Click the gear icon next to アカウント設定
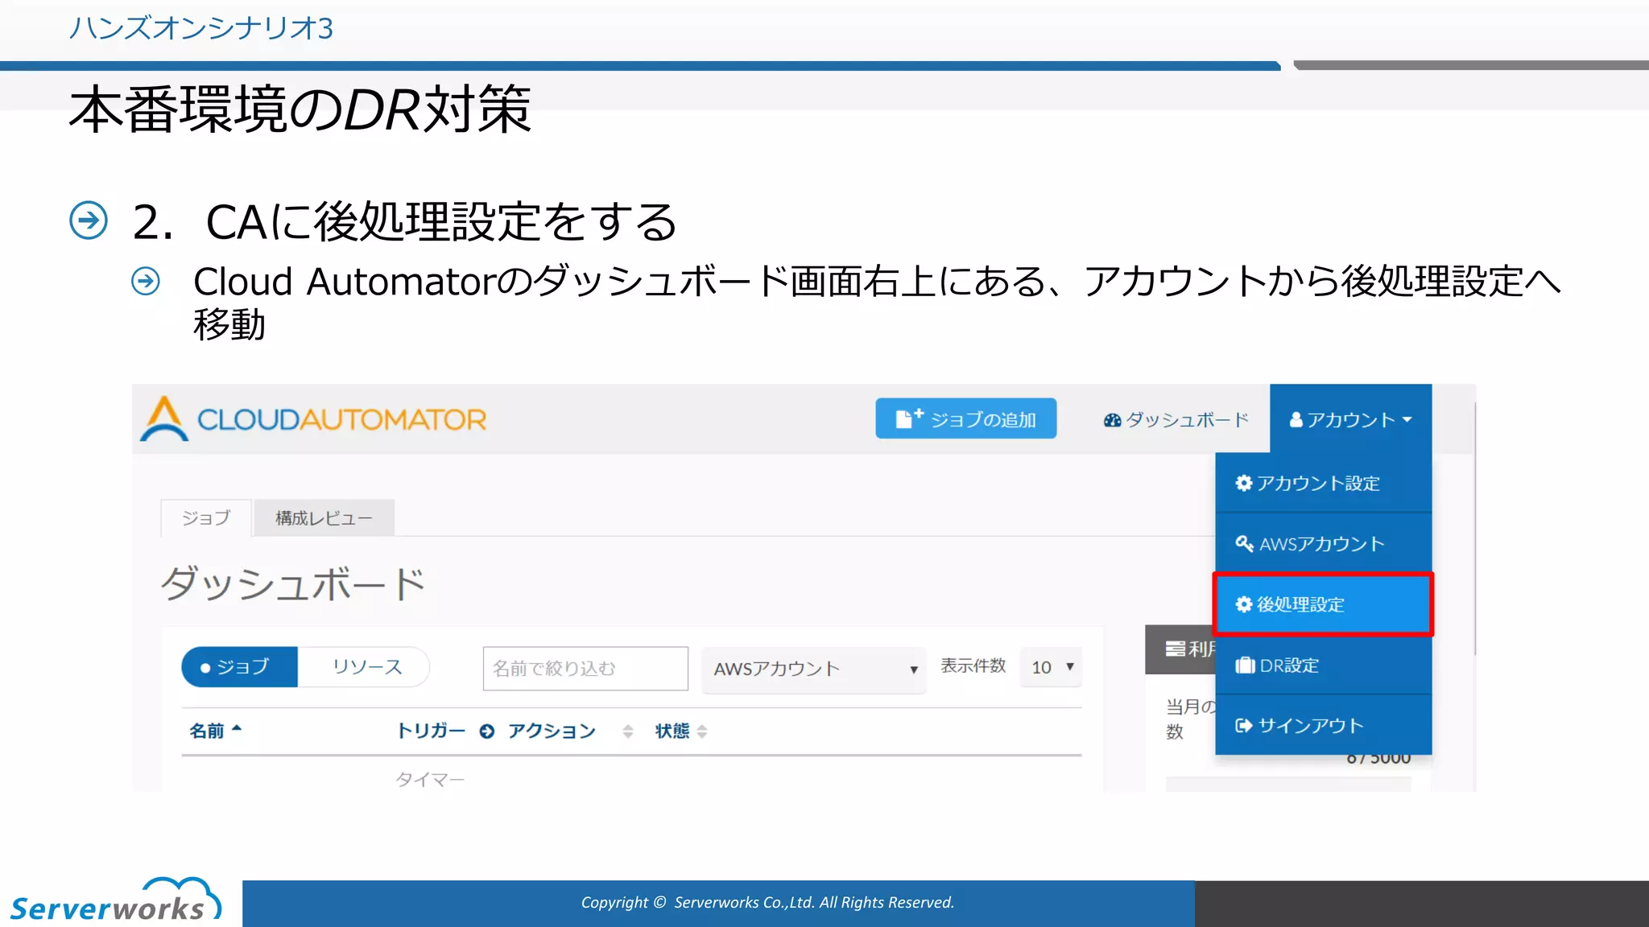Screen dimensions: 1649x927 tap(1243, 483)
